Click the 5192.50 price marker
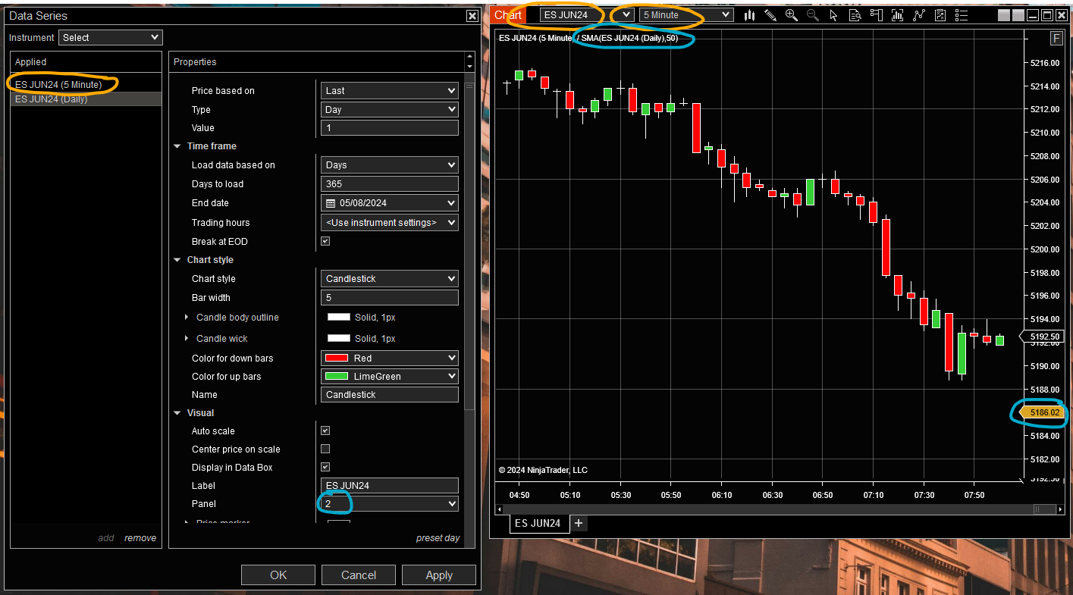 coord(1044,337)
